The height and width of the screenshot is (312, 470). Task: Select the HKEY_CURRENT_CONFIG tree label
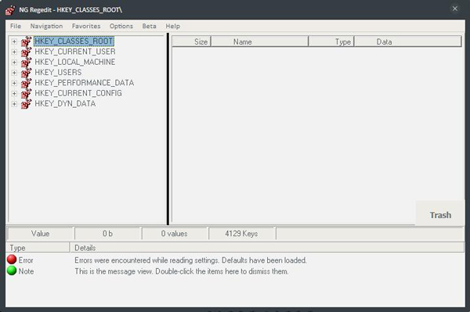78,93
